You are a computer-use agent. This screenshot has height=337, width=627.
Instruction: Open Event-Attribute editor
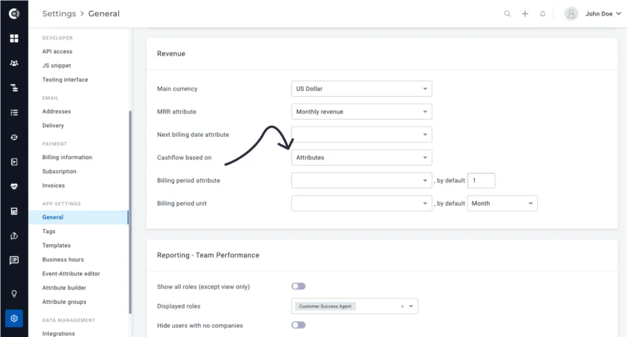(71, 273)
